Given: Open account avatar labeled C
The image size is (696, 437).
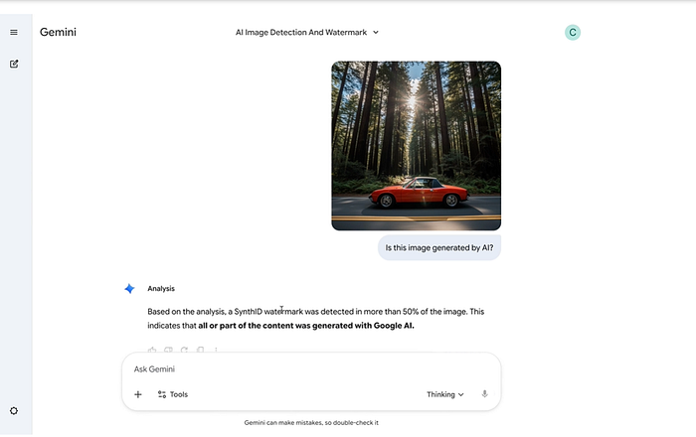Looking at the screenshot, I should pos(573,33).
